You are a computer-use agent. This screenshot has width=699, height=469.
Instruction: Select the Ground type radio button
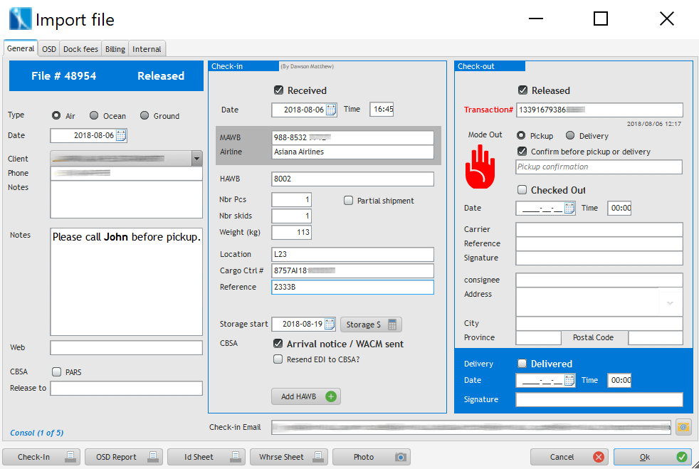[x=144, y=115]
